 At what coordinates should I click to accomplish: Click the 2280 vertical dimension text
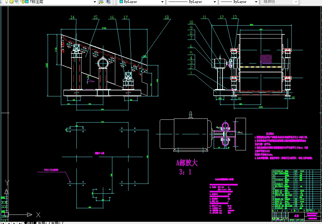47,66
